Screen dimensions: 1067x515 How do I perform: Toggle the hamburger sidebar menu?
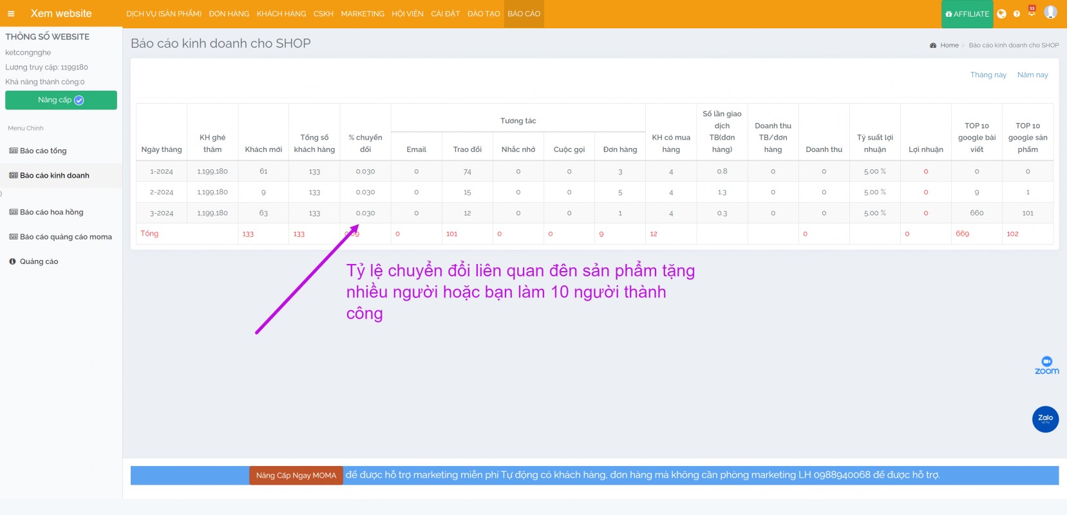[11, 14]
